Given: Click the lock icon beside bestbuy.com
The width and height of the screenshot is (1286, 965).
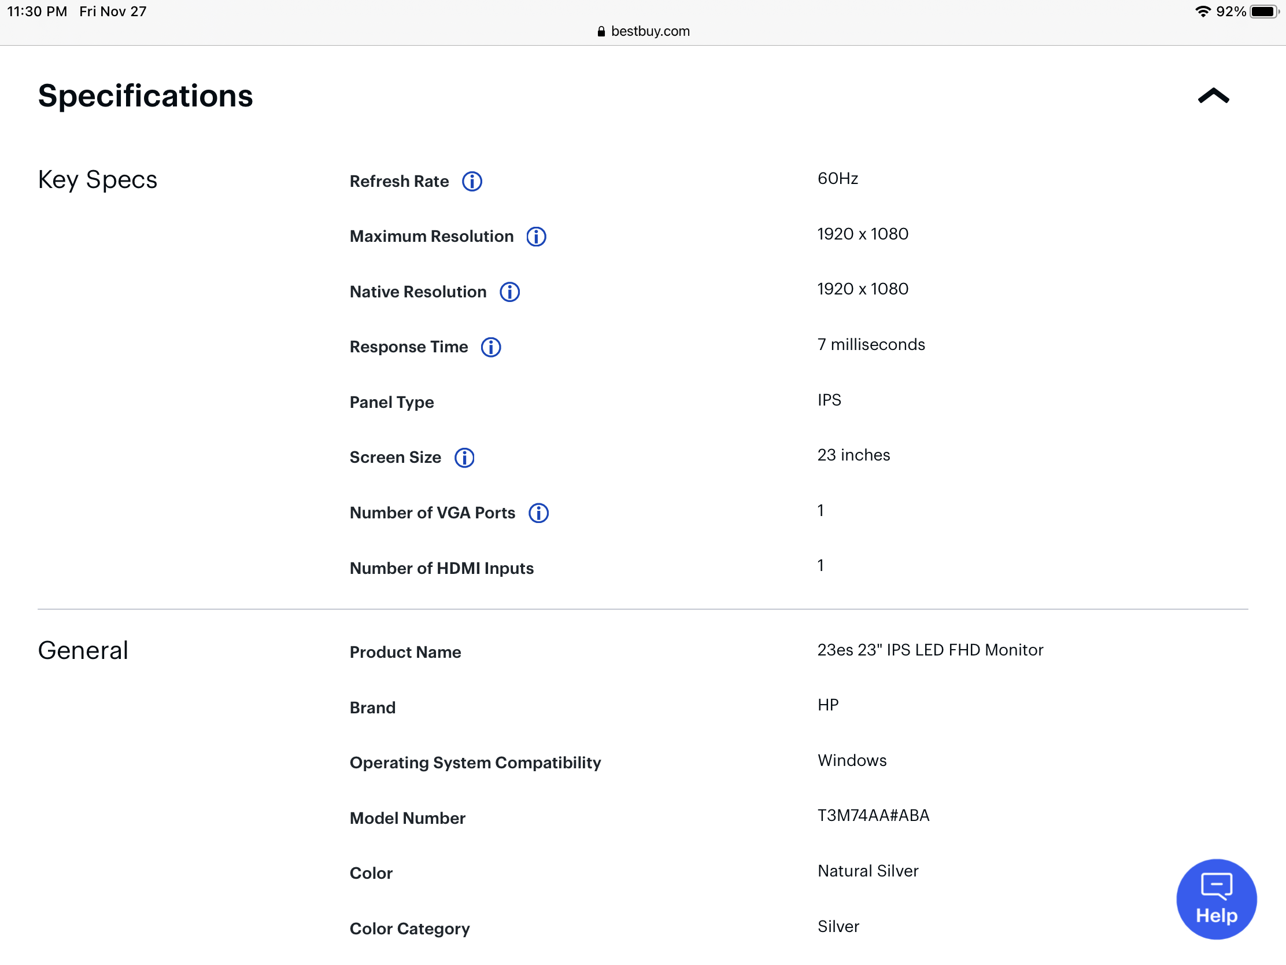Looking at the screenshot, I should pos(601,31).
